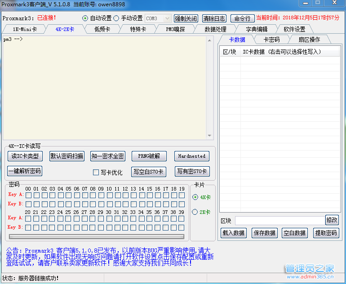Click the 区块 block input field
Image resolution: width=346 pixels, height=284 pixels.
pyautogui.click(x=280, y=221)
